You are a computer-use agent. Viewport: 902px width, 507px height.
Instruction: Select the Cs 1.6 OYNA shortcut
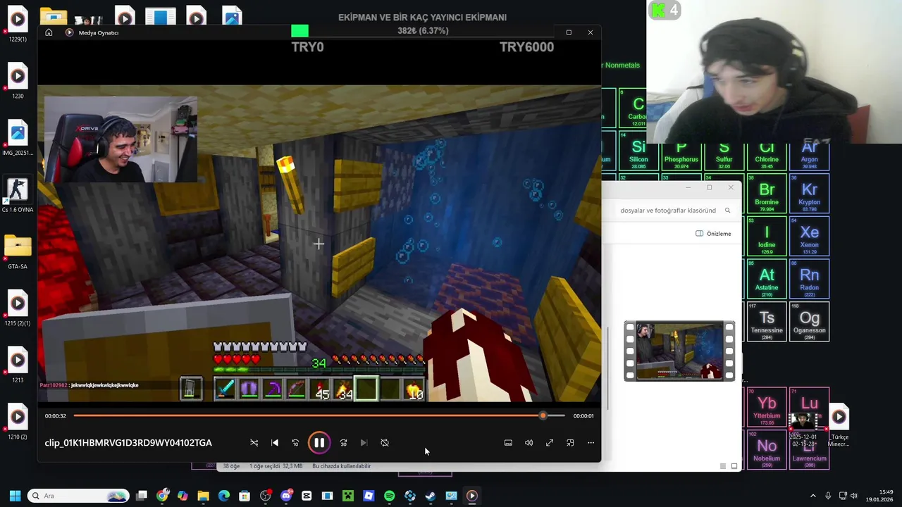(18, 195)
